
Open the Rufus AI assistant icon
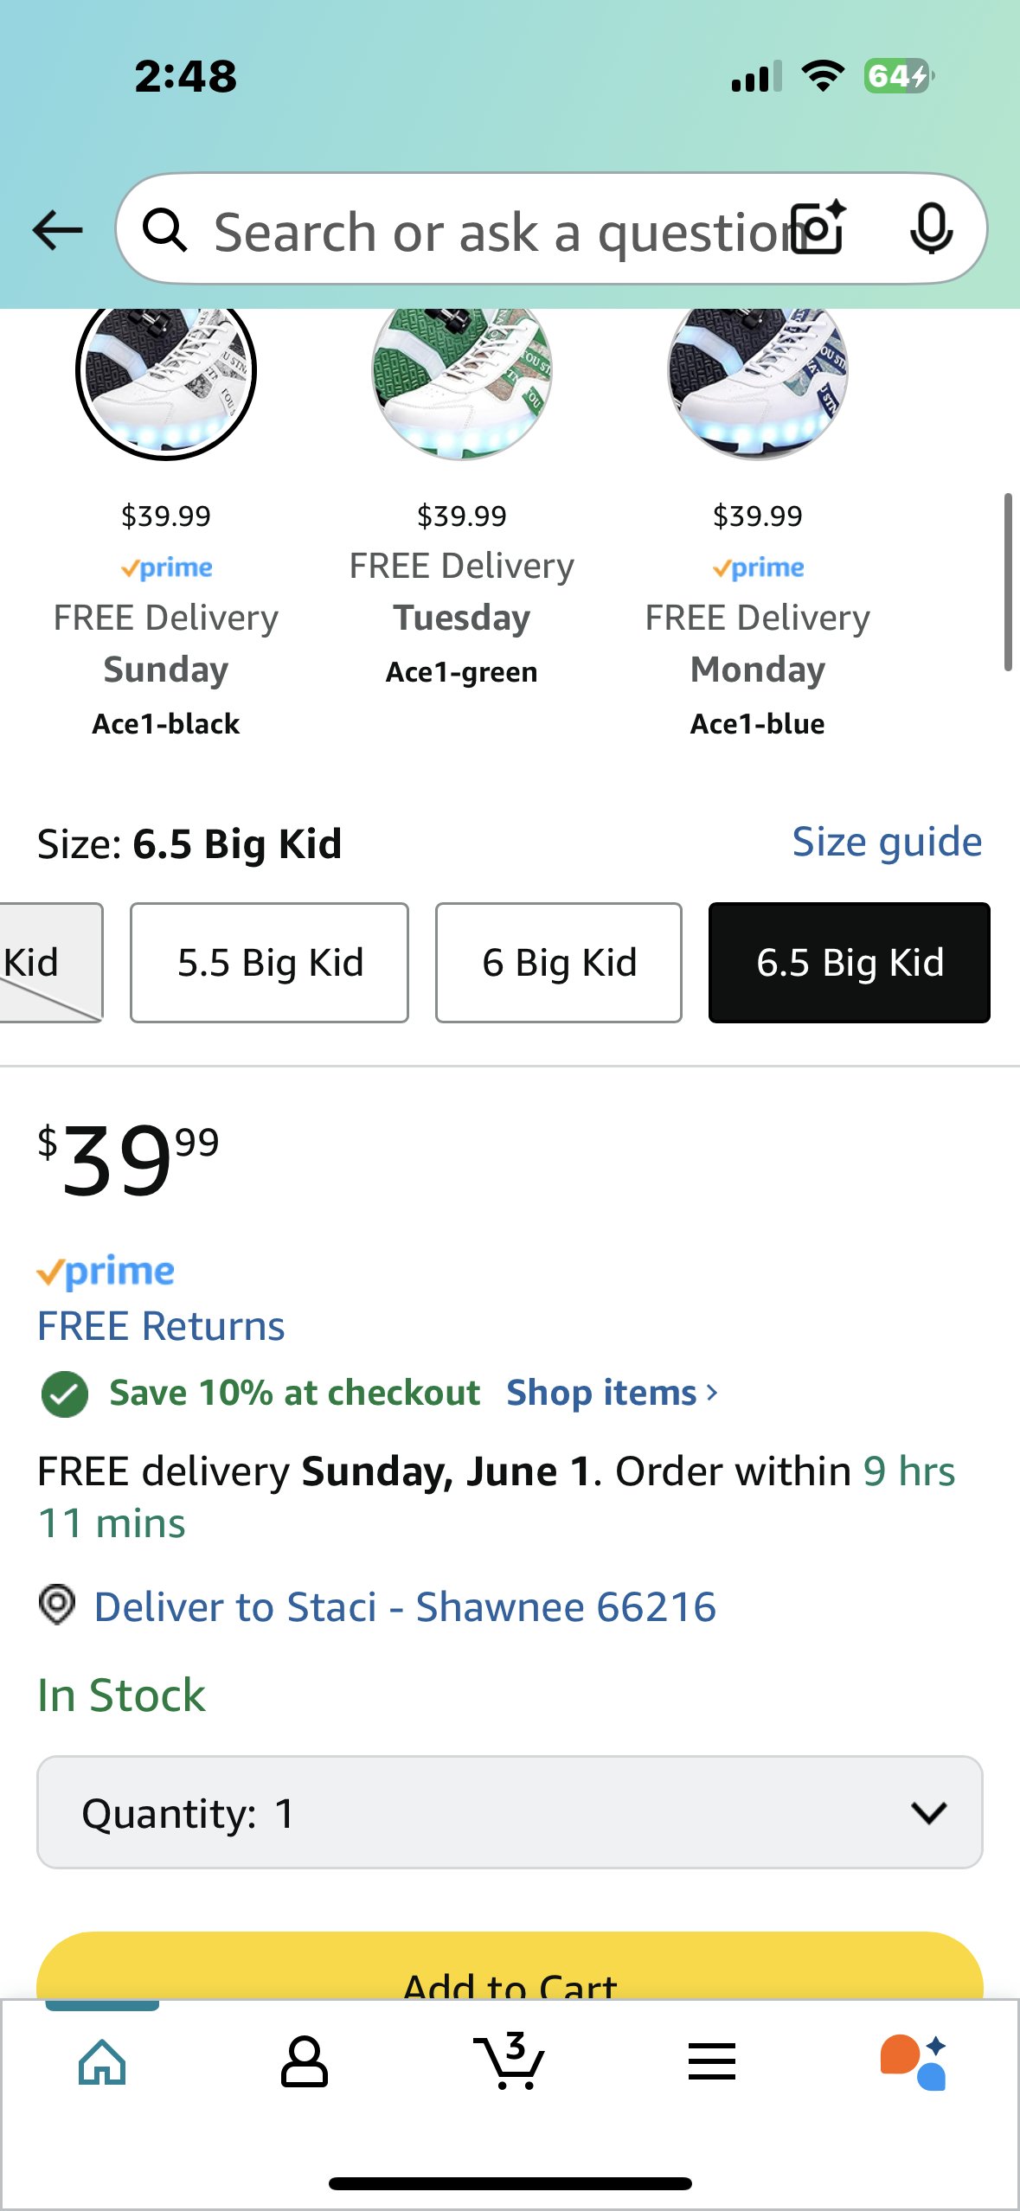(x=914, y=2062)
